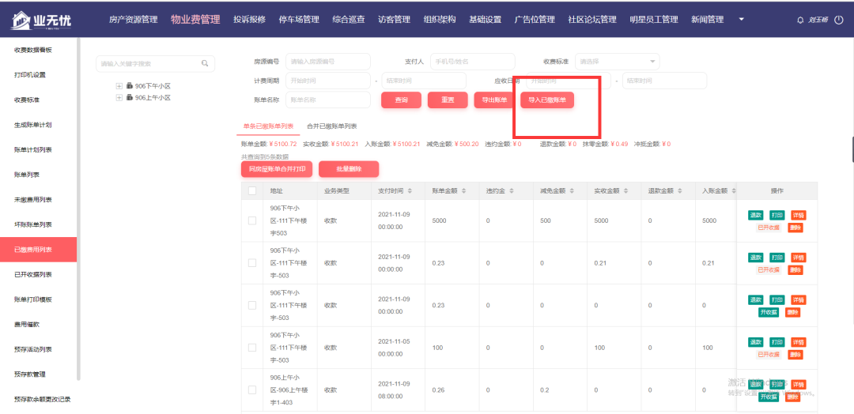The image size is (854, 414).
Task: Open the more-menus arrow after 新闻管理
Action: [x=741, y=20]
